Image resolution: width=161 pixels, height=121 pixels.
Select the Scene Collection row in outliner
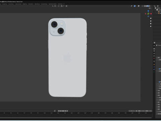coord(158,8)
